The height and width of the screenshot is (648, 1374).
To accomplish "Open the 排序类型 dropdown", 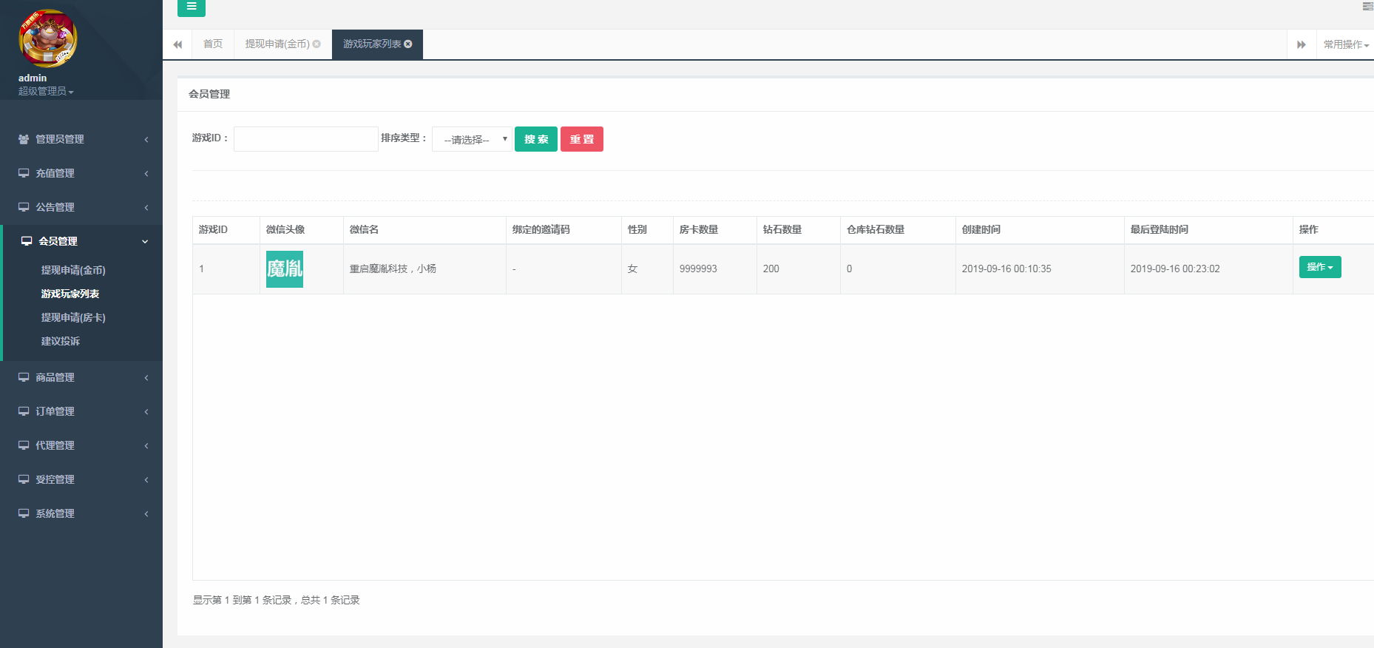I will click(x=472, y=139).
